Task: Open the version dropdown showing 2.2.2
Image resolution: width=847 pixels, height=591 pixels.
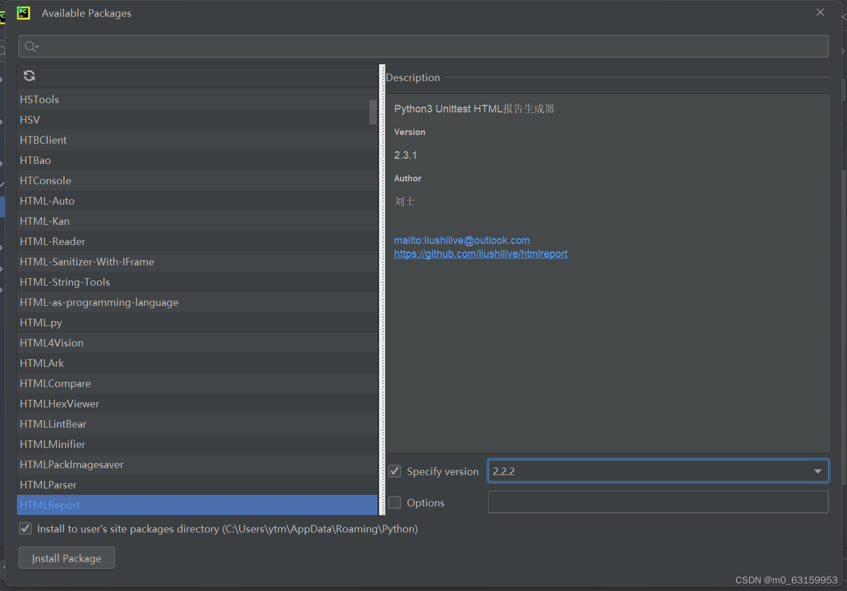Action: point(658,471)
